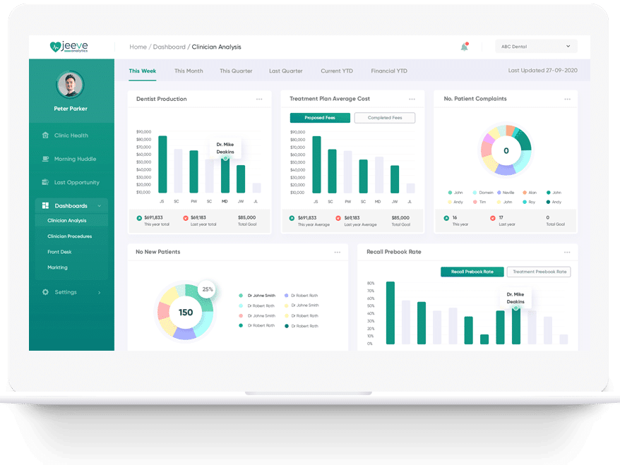The image size is (620, 465).
Task: Click the tallest bar in Recall Prebook chart
Action: [391, 313]
